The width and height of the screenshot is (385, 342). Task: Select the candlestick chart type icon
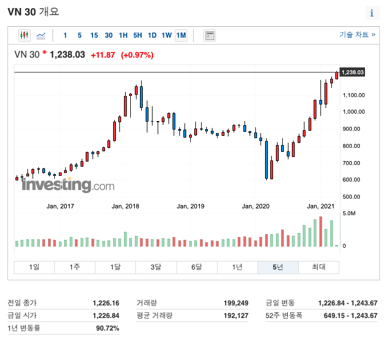(25, 35)
